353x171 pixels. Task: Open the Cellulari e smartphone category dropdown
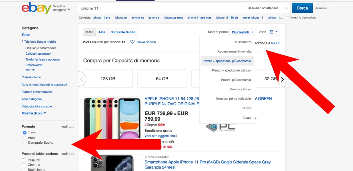click(x=267, y=8)
